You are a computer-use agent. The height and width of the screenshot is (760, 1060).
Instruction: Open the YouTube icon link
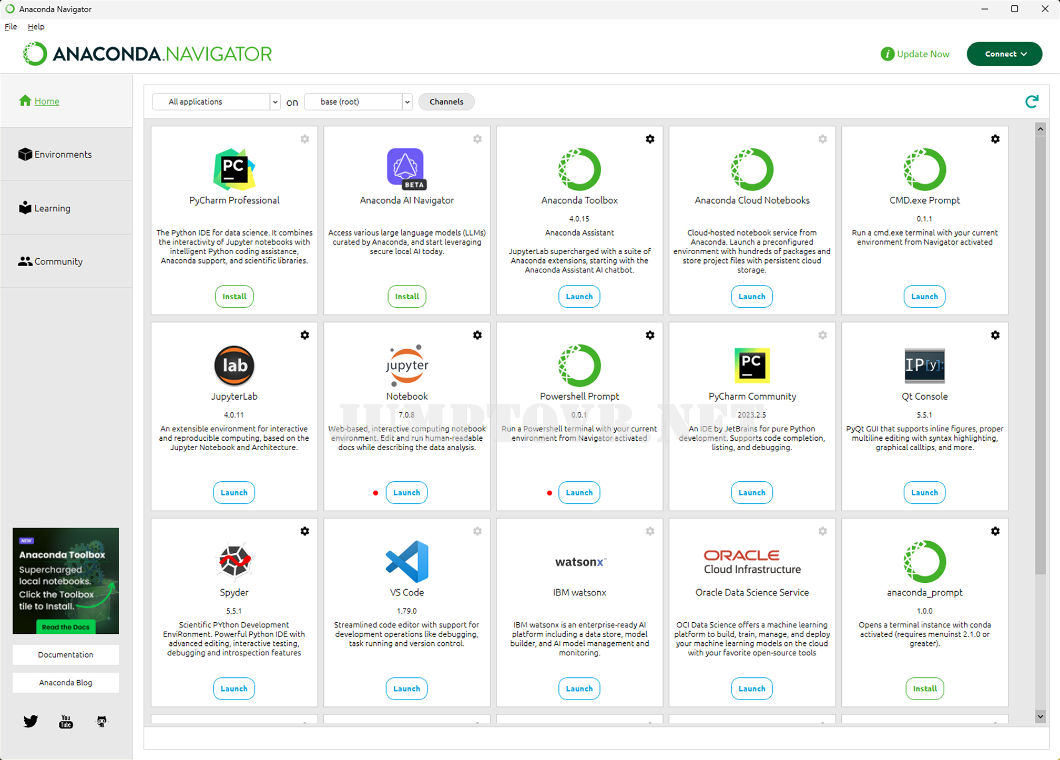[66, 721]
